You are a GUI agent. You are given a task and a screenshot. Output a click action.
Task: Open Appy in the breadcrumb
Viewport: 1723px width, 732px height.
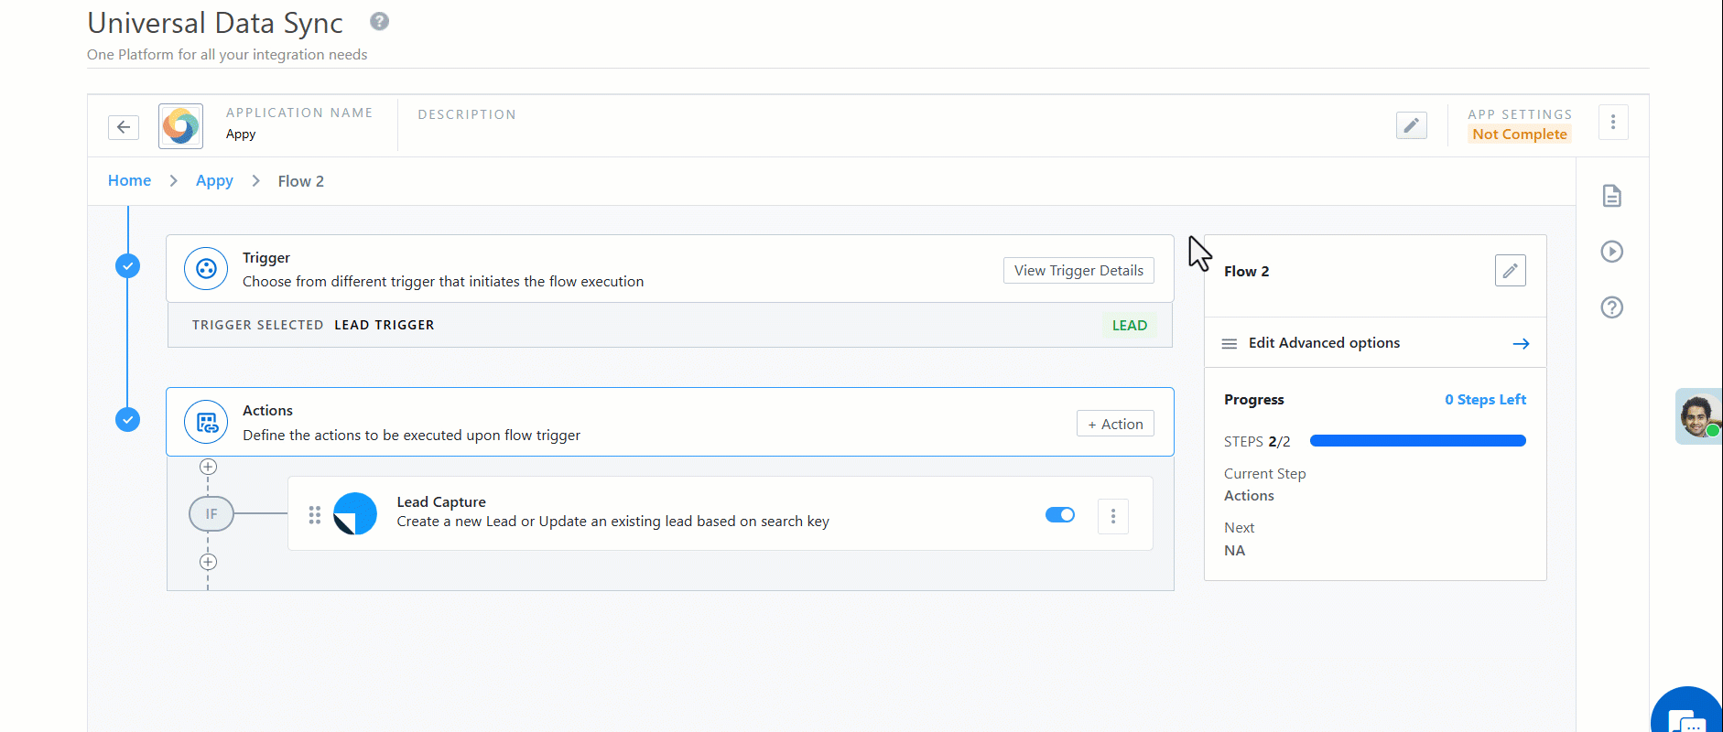[214, 180]
